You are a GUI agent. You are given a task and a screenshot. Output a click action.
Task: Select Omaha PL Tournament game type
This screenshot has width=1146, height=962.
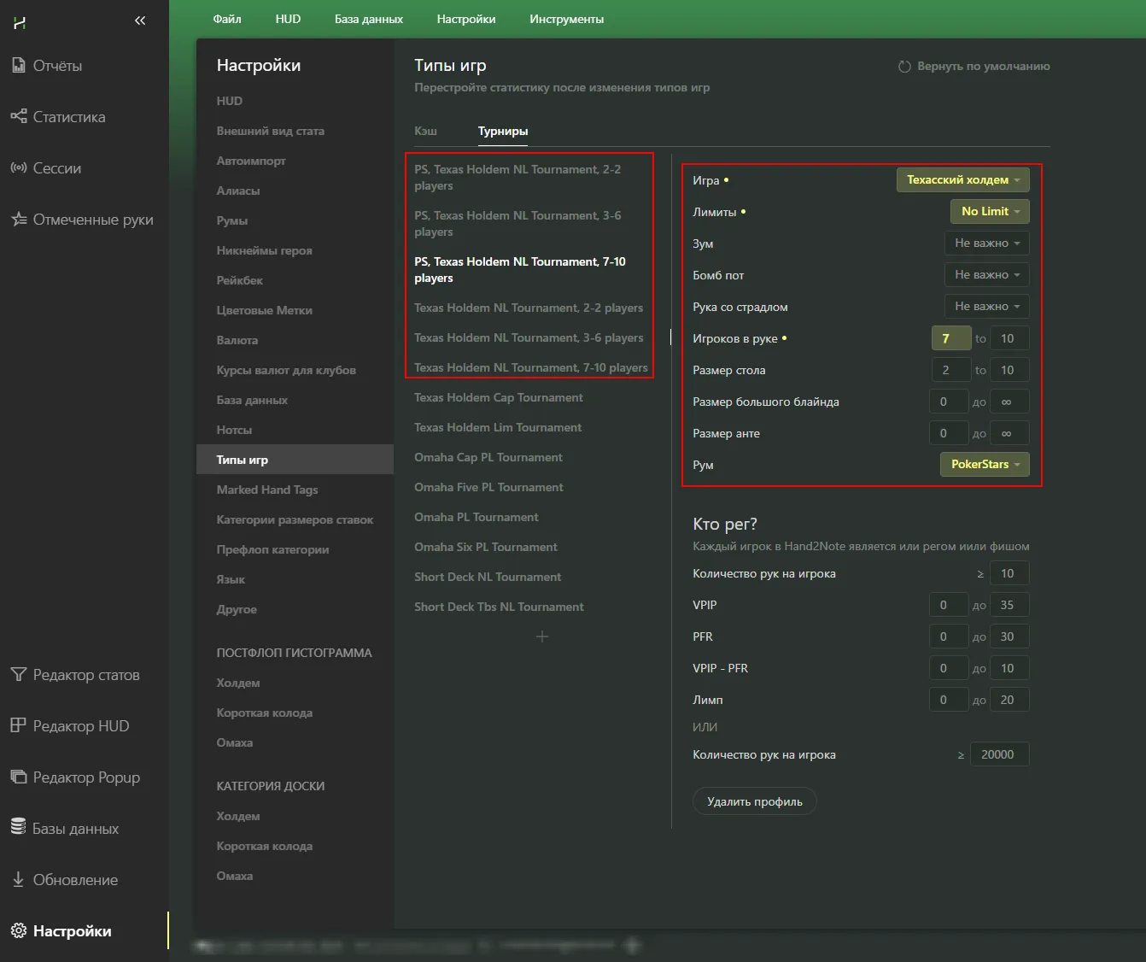tap(476, 517)
